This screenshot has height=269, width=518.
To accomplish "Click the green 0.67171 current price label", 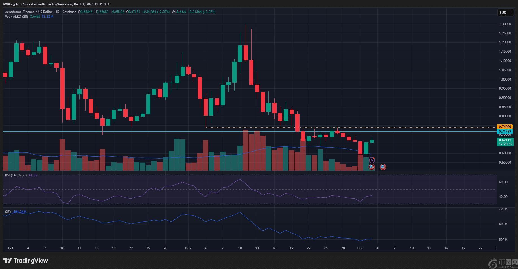I will click(505, 140).
